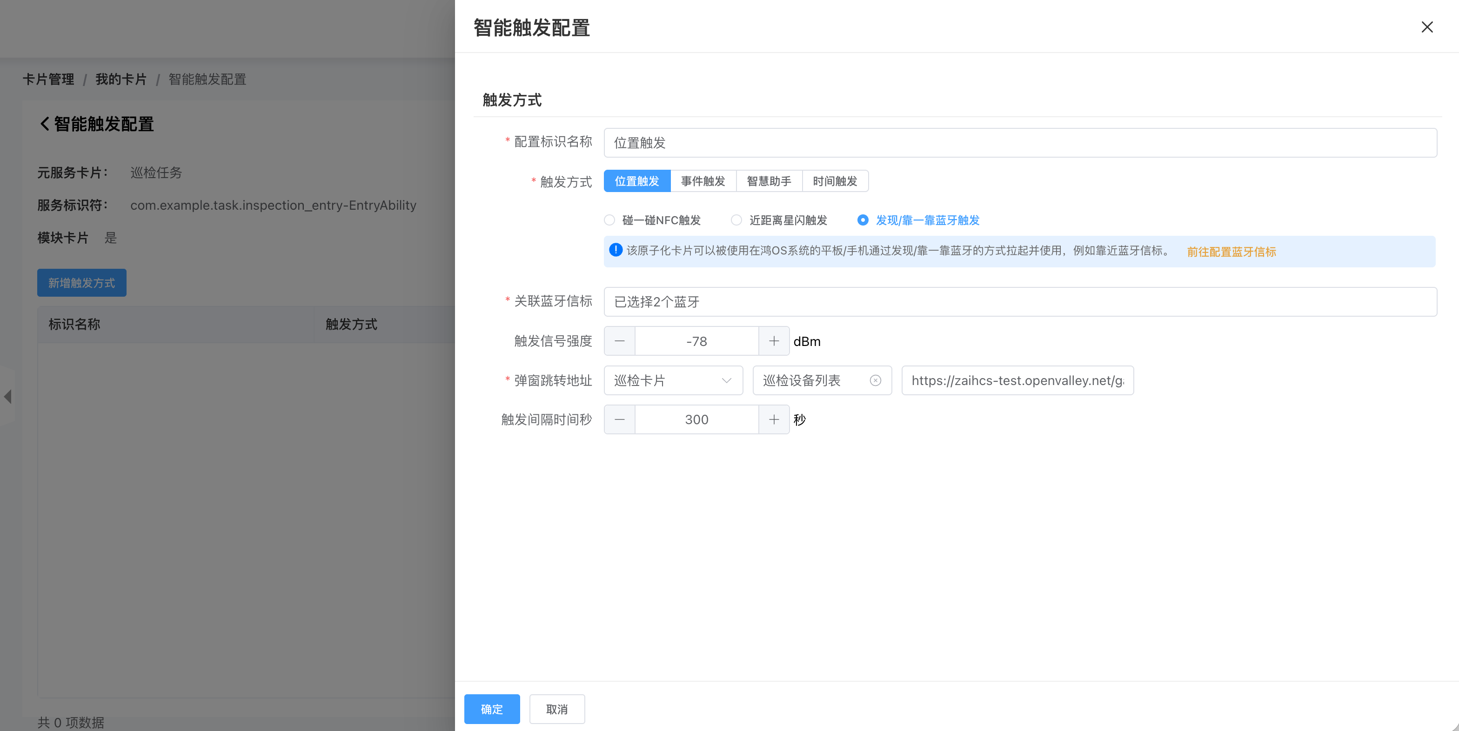Switch to the 时间触发 tab

(835, 181)
